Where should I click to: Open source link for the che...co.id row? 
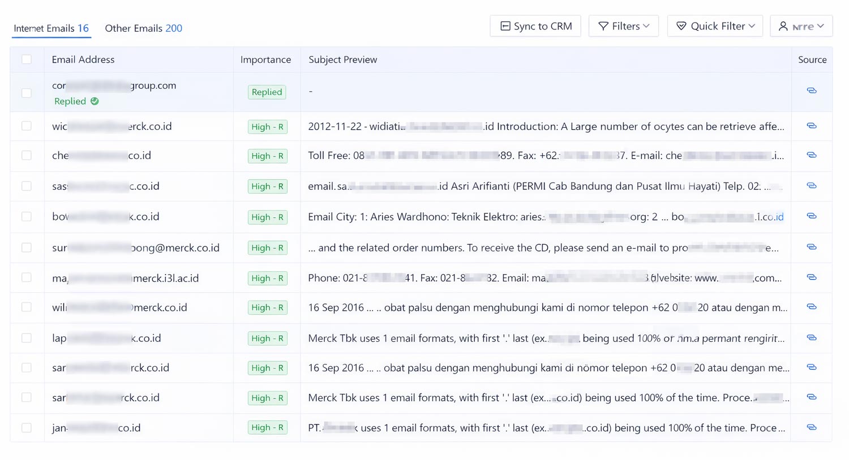812,155
